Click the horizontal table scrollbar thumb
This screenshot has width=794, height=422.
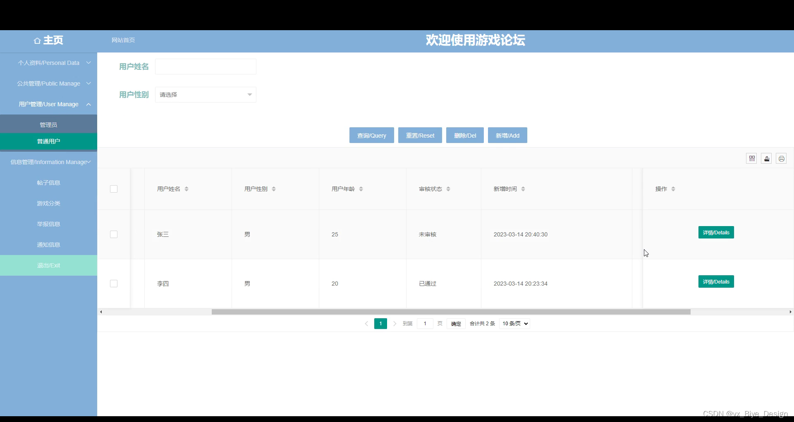tap(451, 312)
